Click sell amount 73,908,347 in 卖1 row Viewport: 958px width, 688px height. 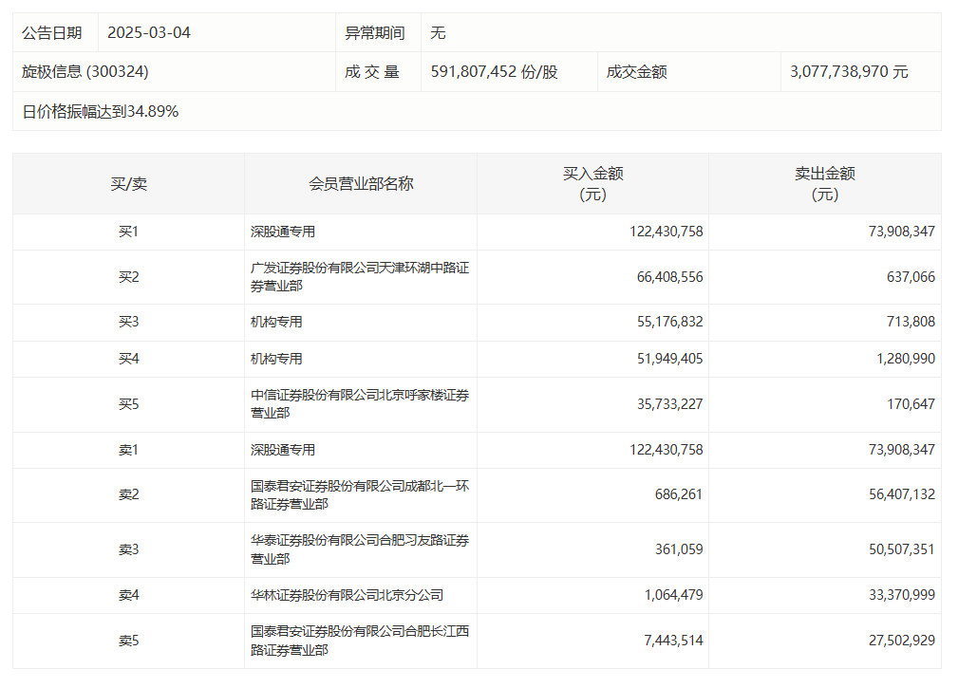902,450
